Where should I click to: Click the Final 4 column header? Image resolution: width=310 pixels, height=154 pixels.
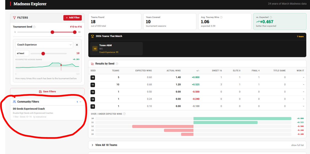(255, 71)
